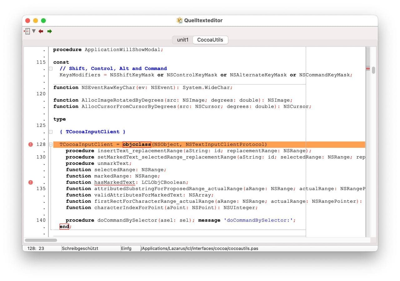
Task: Click line number 140 in gutter
Action: point(41,220)
